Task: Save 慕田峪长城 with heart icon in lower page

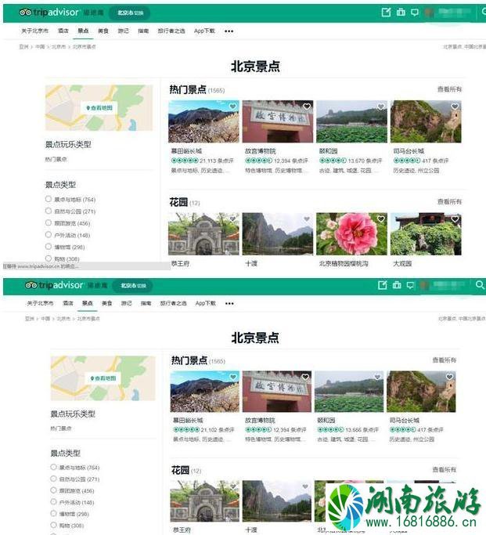Action: [233, 377]
